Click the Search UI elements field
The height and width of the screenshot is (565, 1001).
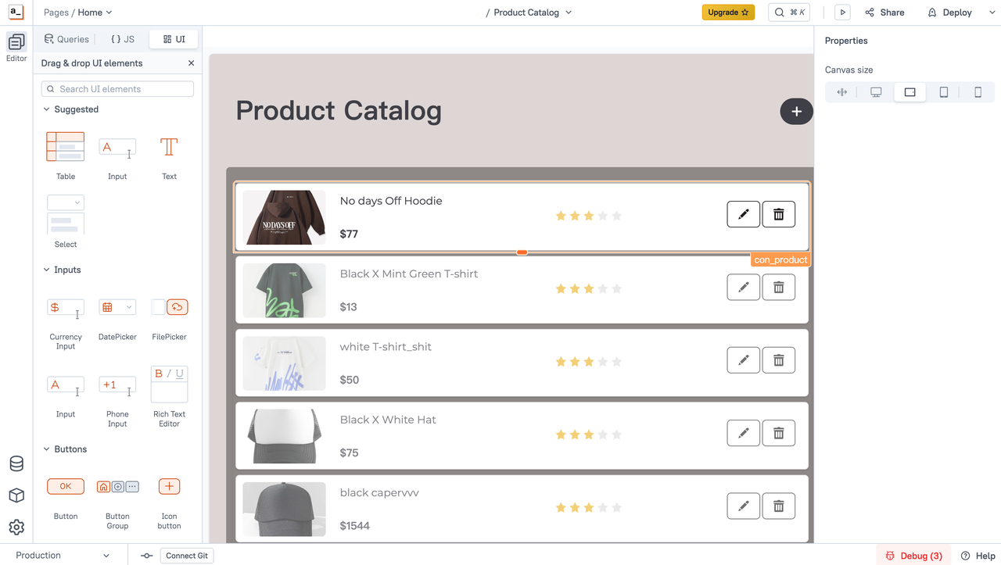pos(117,89)
